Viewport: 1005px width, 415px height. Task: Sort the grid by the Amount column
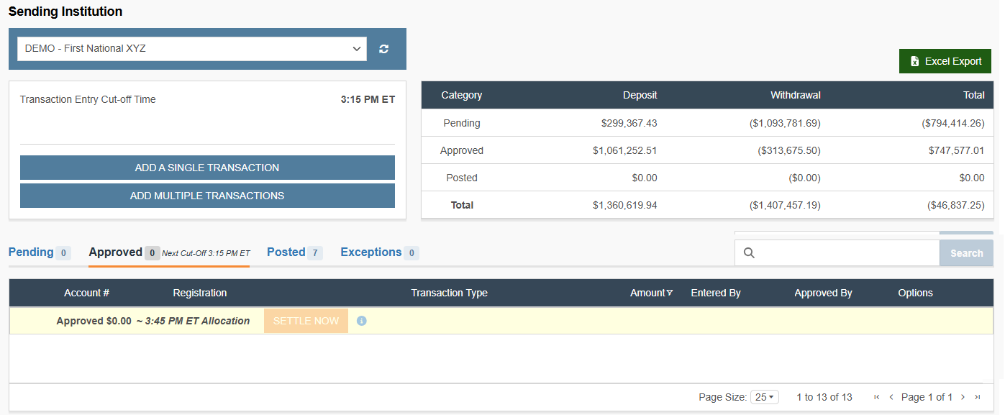pos(652,293)
